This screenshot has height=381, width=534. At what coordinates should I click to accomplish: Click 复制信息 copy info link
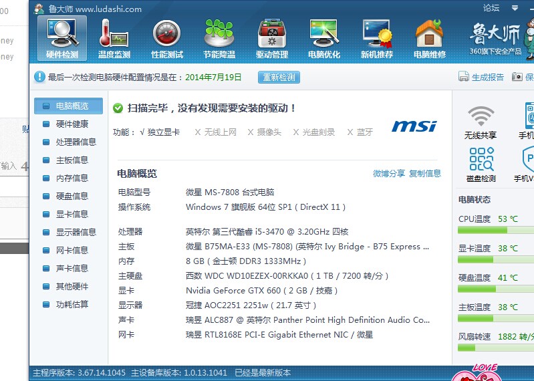click(x=425, y=174)
